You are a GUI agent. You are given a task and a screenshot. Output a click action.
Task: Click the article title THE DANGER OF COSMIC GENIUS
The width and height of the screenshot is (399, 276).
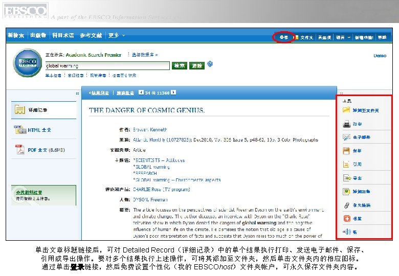[147, 110]
